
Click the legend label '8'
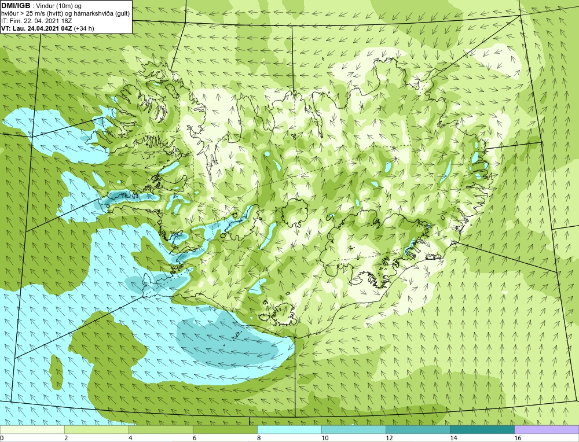[x=259, y=438]
